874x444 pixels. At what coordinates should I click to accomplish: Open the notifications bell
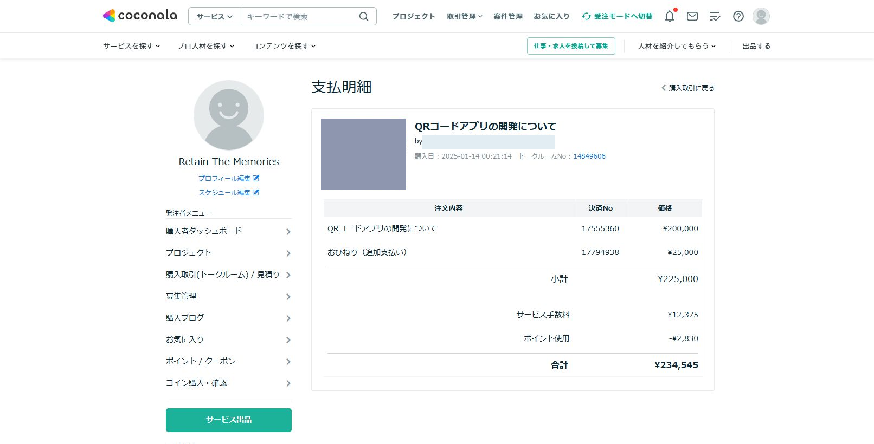tap(670, 16)
